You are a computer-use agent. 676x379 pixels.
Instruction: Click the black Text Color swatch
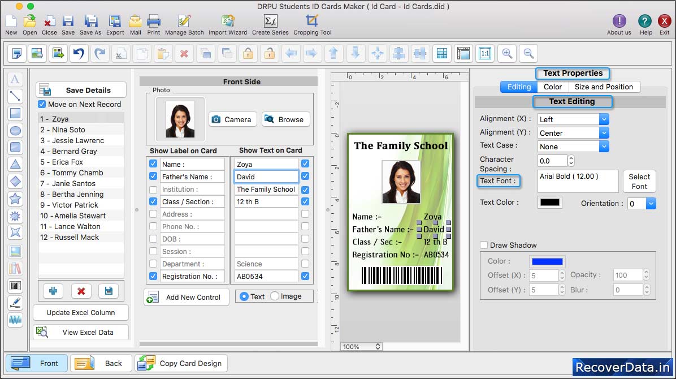coord(550,203)
